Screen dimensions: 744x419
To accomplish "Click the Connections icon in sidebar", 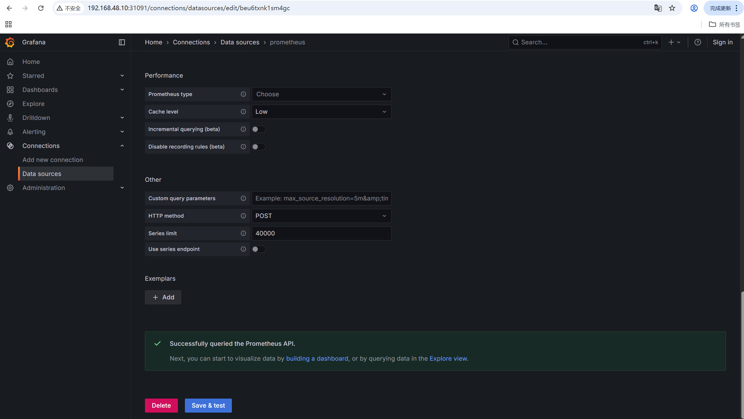I will [x=10, y=146].
